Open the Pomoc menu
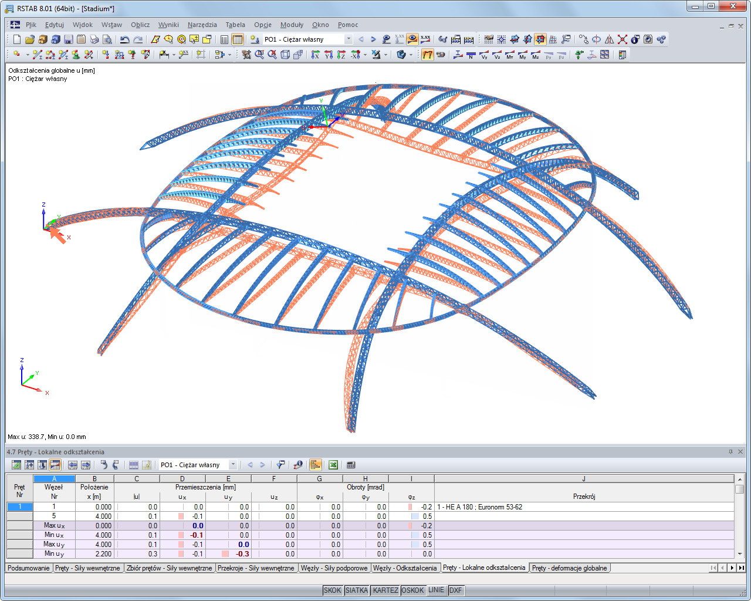The height and width of the screenshot is (601, 751). (348, 25)
